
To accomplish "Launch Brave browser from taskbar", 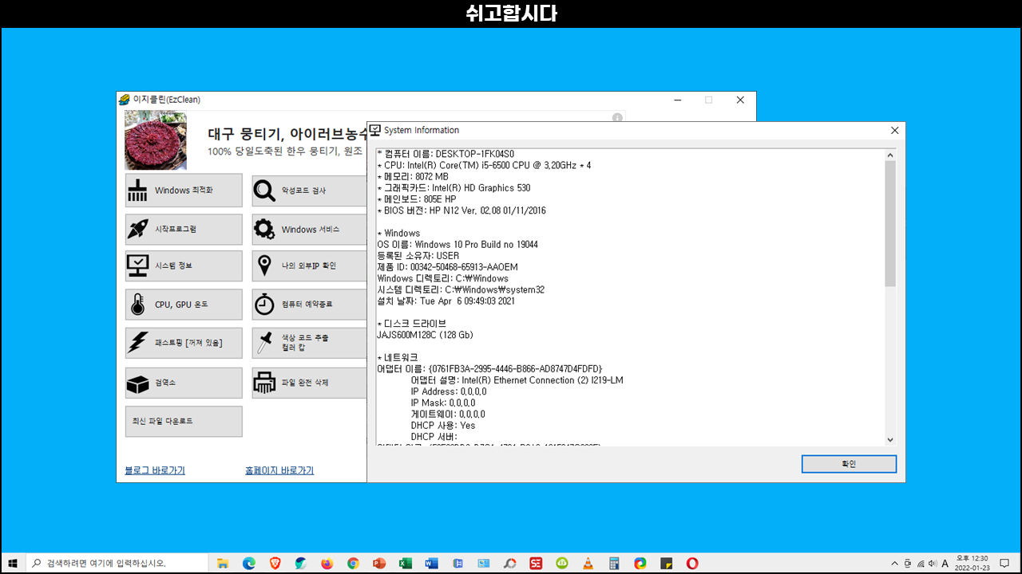I will (x=275, y=563).
